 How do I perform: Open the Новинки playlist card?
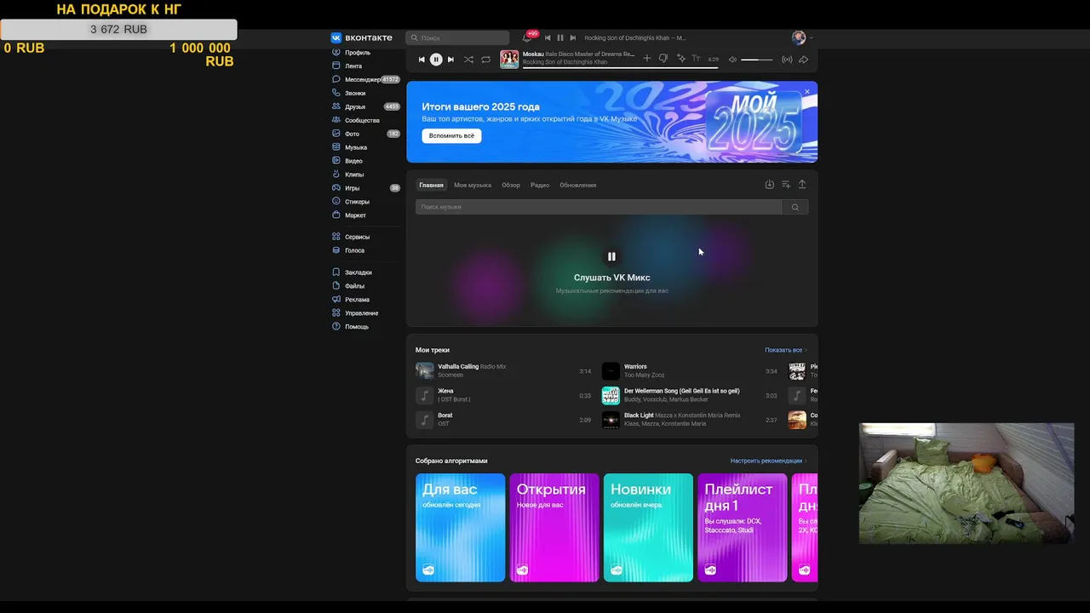coord(648,528)
